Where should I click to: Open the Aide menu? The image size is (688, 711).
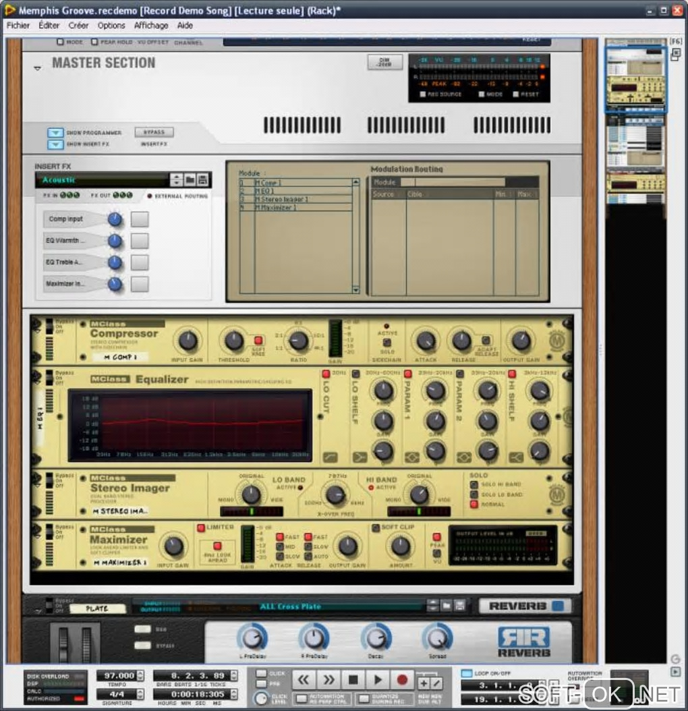(185, 26)
